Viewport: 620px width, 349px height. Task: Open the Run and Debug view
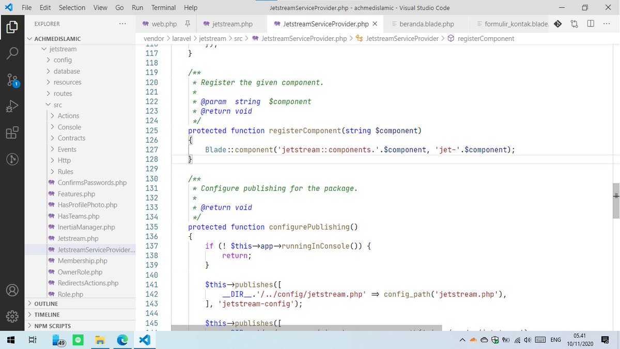pyautogui.click(x=12, y=107)
